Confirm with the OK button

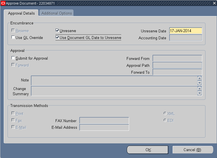click(x=148, y=150)
